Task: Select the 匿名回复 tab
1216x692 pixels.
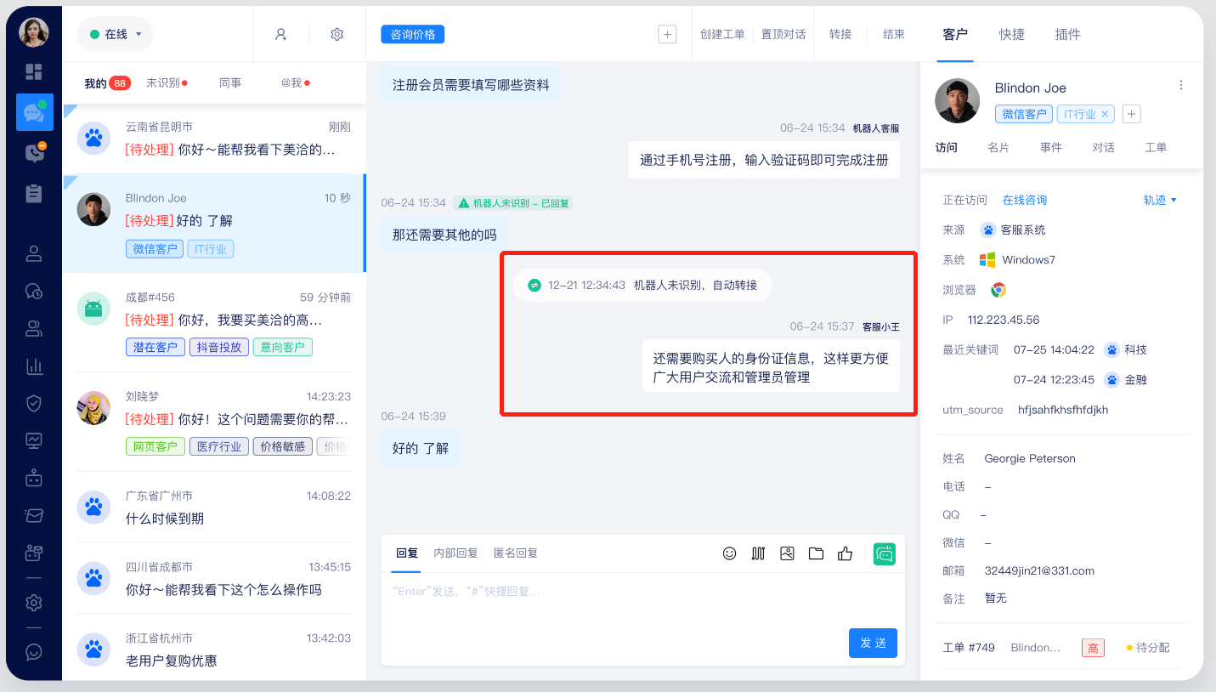Action: point(516,553)
